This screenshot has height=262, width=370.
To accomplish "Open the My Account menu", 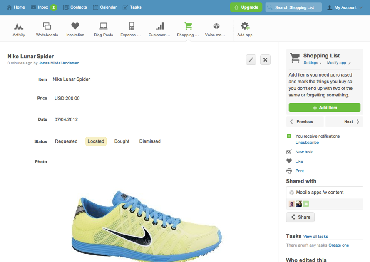I will coord(345,7).
